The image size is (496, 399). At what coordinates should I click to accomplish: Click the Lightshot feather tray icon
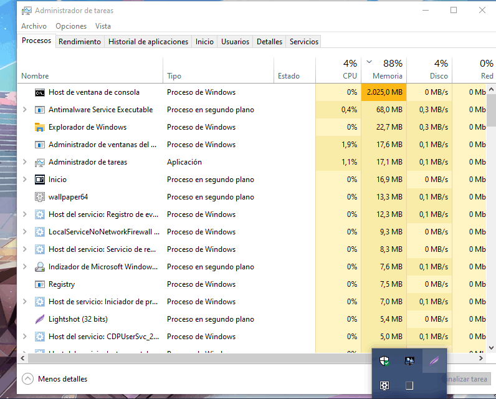[x=434, y=360]
